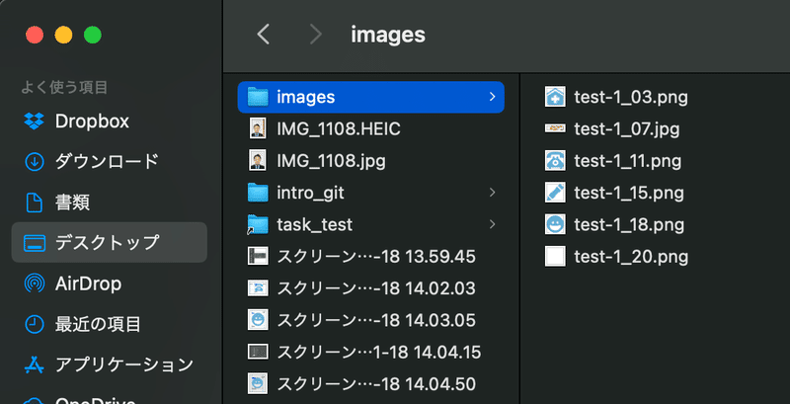This screenshot has height=404, width=790.
Task: Select the デスクトップ sidebar item
Action: tap(109, 242)
